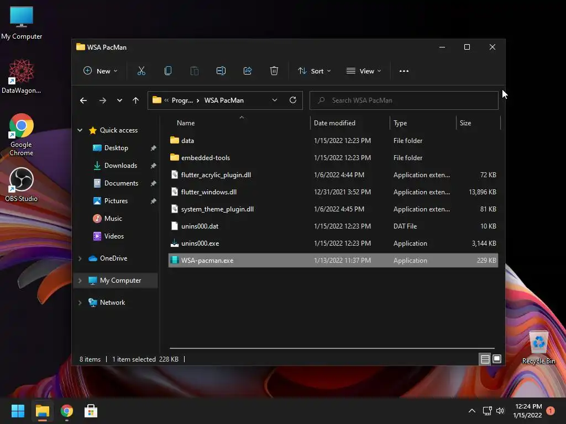566x424 pixels.
Task: Open the Windows Start menu
Action: (x=18, y=411)
